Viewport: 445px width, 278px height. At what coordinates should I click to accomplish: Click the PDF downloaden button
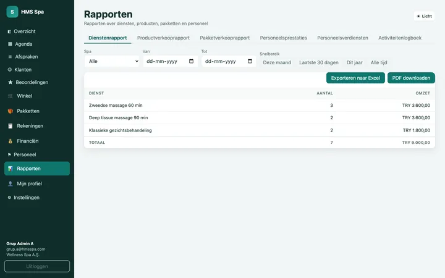tap(411, 78)
